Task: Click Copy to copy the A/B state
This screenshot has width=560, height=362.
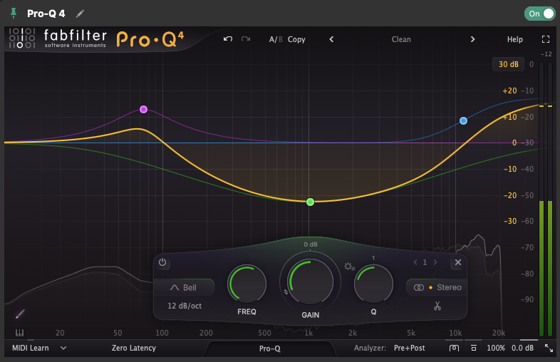Action: [x=296, y=39]
